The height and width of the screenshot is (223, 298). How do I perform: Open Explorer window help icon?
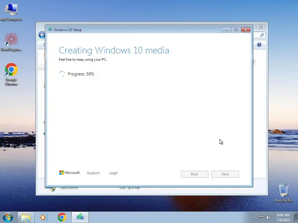(x=259, y=45)
